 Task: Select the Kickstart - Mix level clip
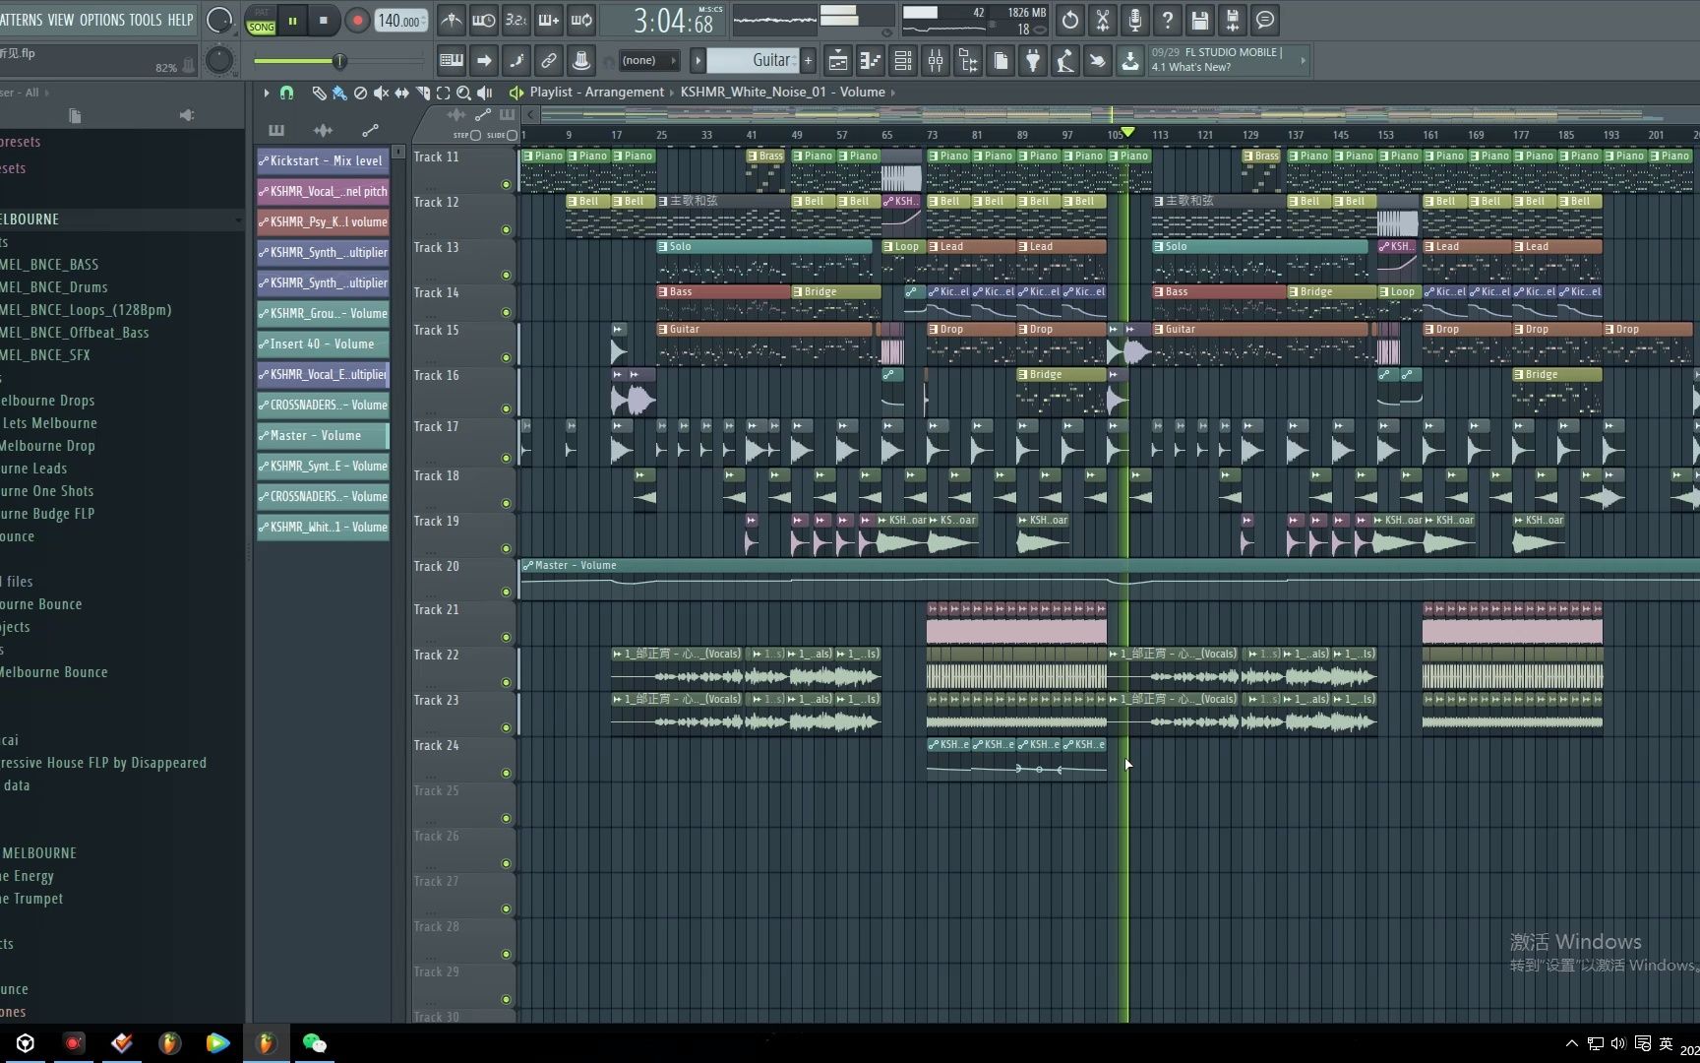(x=323, y=160)
